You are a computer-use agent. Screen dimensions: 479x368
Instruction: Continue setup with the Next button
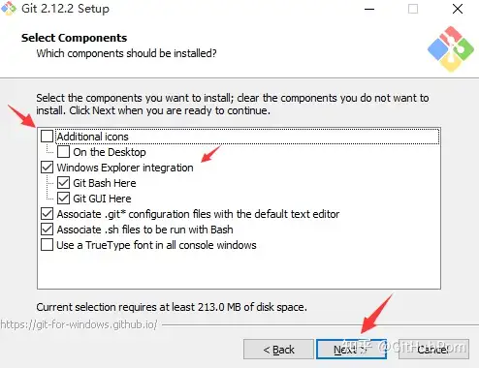coord(351,349)
